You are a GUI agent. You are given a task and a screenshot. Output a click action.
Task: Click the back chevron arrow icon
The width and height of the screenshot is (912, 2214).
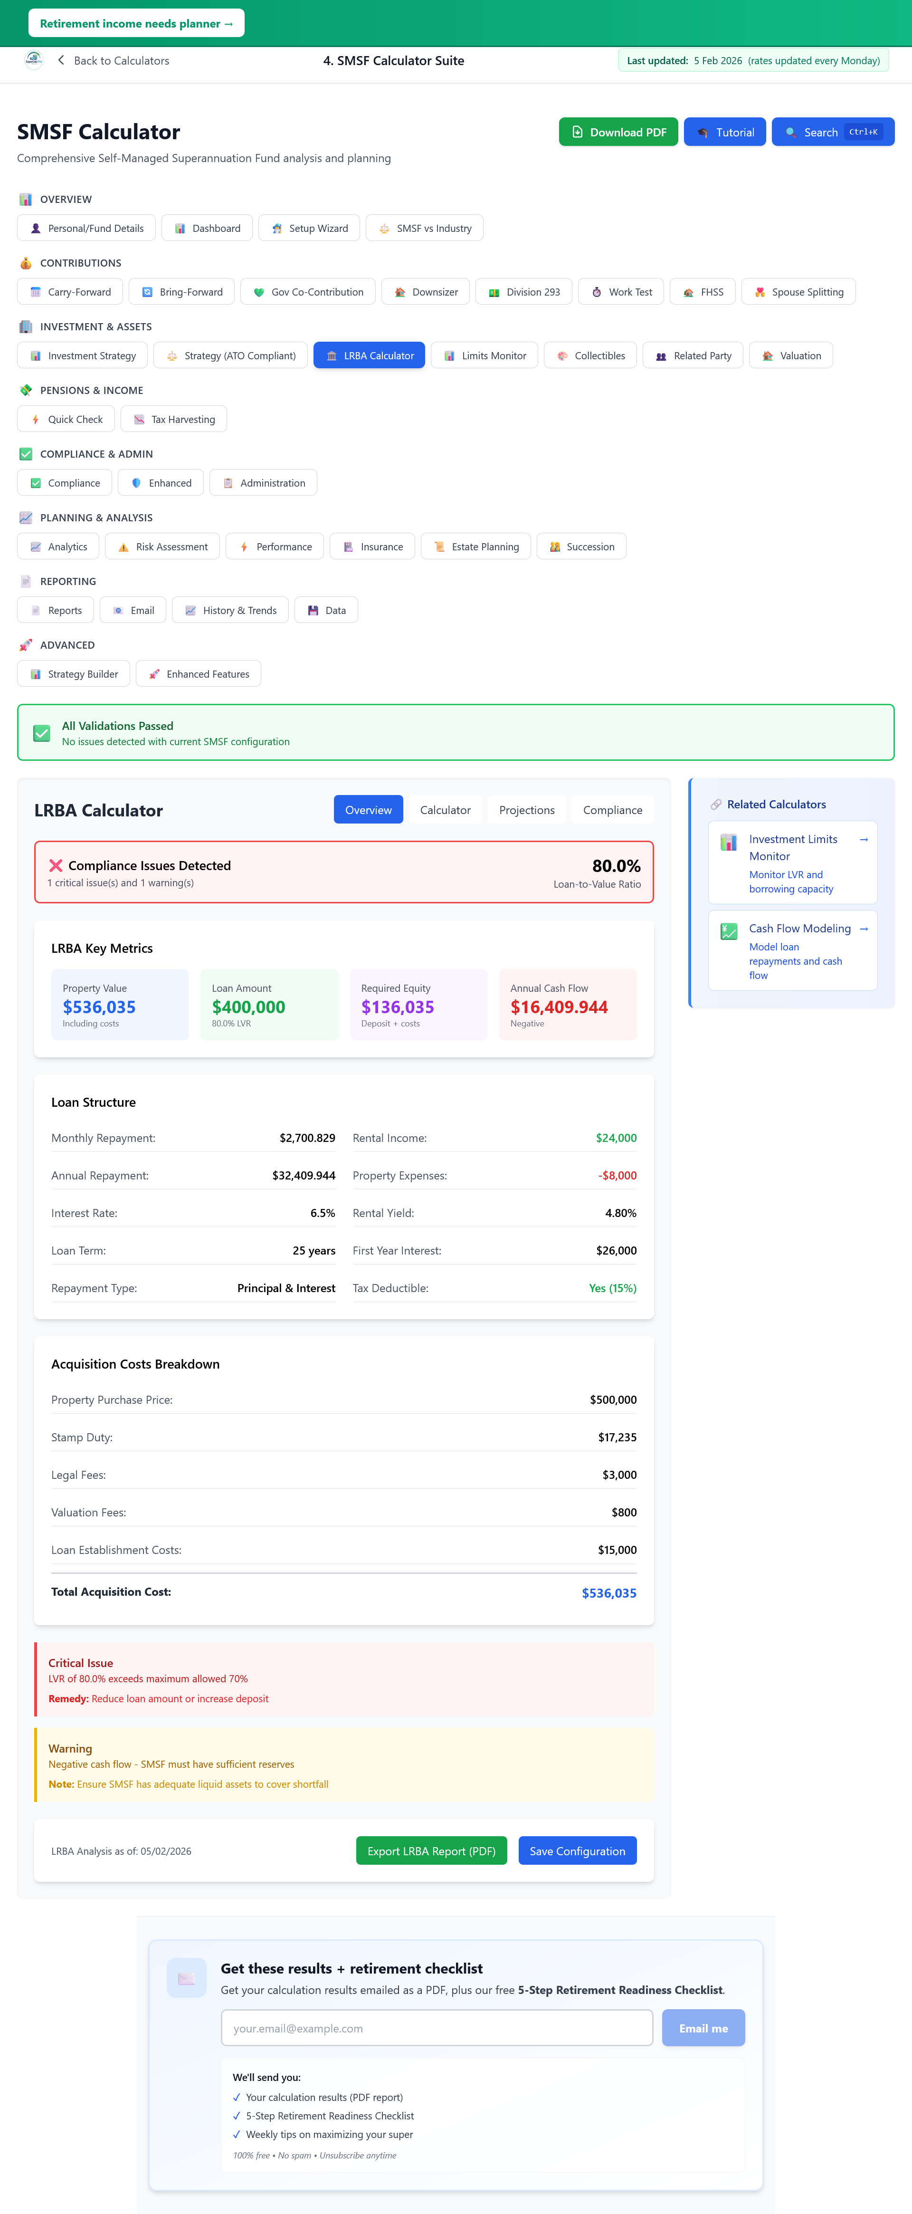61,60
